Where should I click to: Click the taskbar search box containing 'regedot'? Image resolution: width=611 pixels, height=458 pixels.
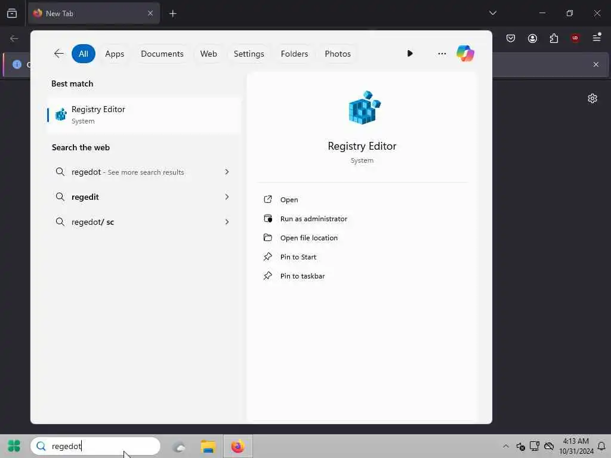(95, 446)
